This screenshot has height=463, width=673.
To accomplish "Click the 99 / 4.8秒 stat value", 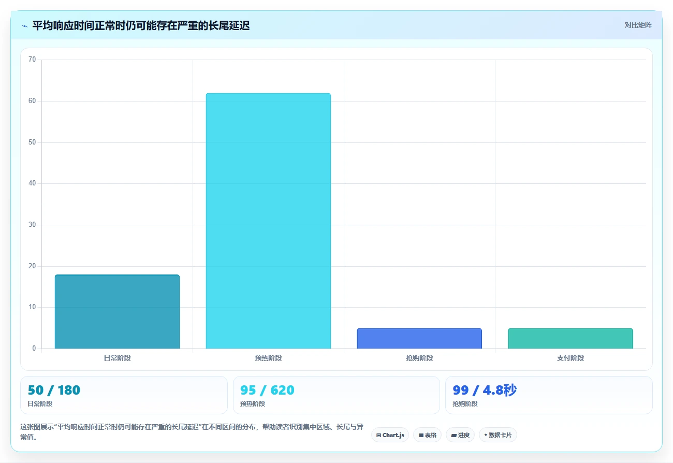I will [485, 390].
